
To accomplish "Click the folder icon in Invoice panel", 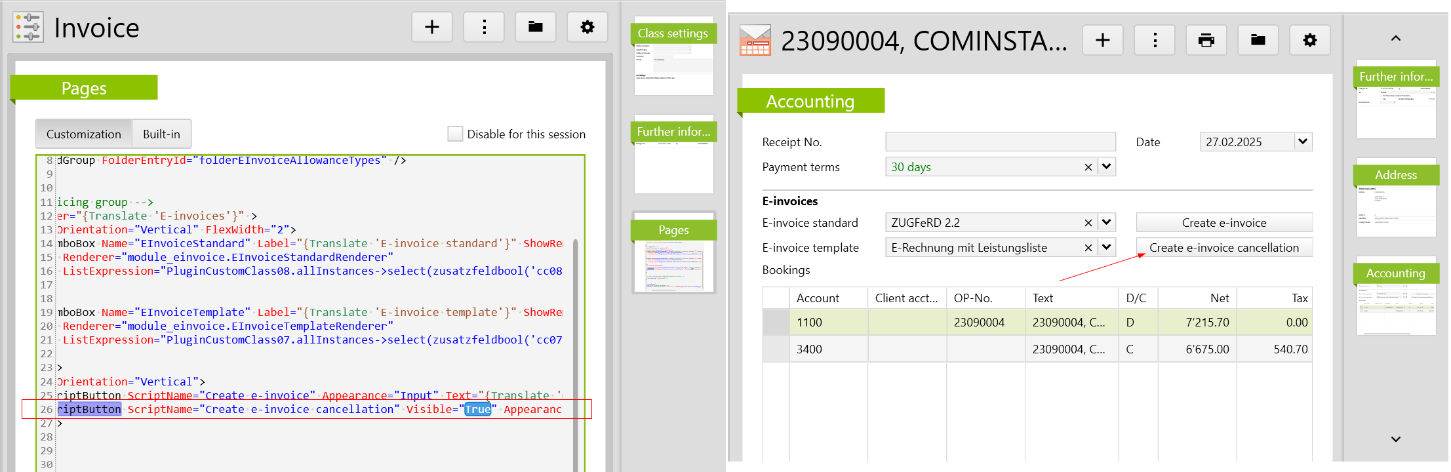I will point(536,28).
